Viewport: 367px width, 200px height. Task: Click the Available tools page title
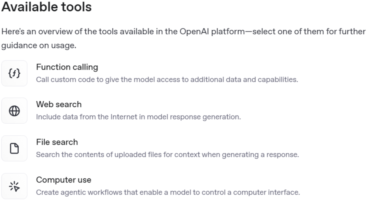click(46, 7)
